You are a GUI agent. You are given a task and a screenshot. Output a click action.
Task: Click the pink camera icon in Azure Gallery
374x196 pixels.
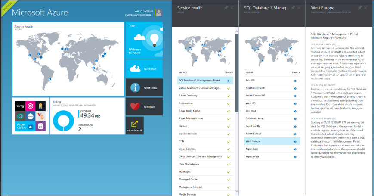30,106
